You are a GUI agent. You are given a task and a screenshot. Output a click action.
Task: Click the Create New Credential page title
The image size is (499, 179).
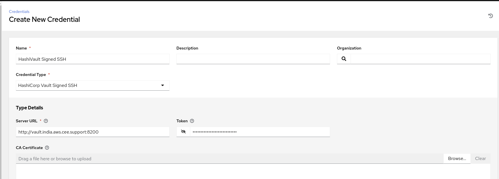click(44, 20)
